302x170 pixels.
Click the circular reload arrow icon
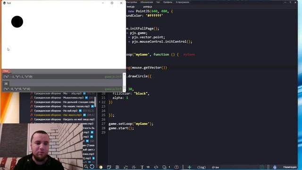click(x=92, y=167)
